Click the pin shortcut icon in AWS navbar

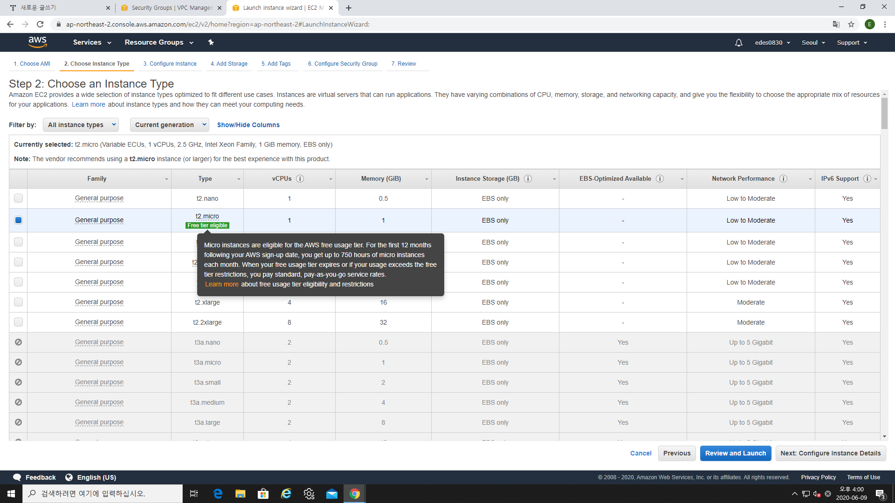[211, 42]
